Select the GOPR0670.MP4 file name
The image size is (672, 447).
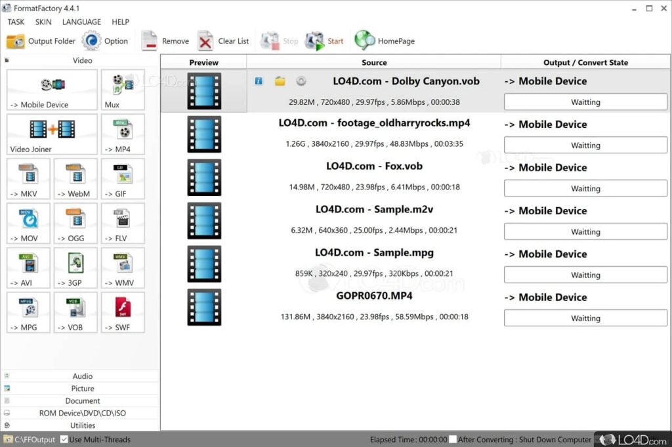tap(374, 296)
